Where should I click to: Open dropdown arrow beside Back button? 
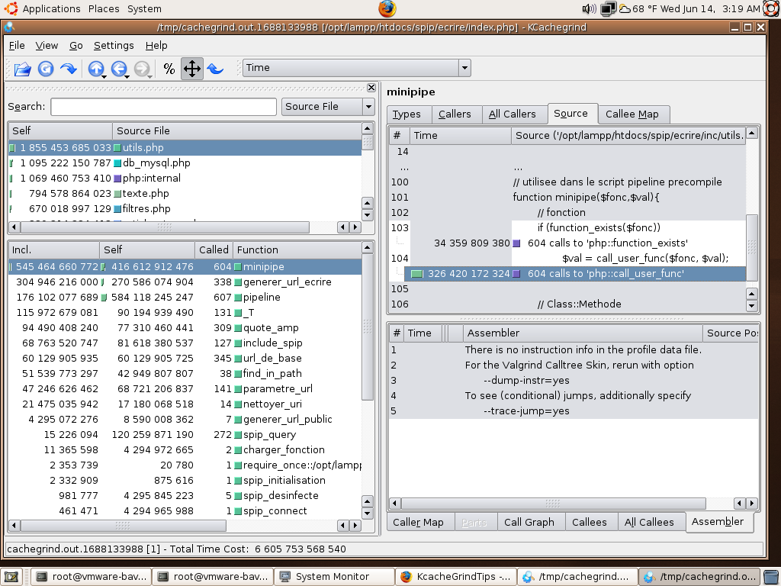[127, 77]
